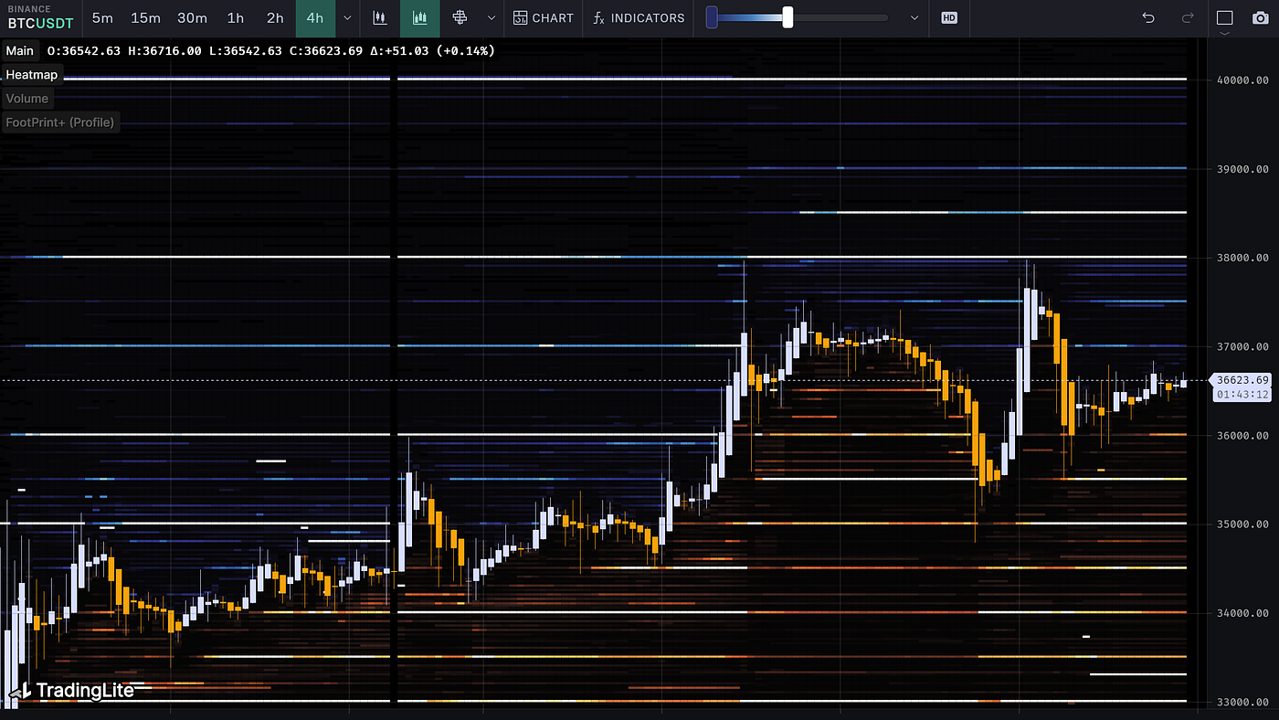Select the plain candlestick chart type icon
1279x720 pixels.
380,18
